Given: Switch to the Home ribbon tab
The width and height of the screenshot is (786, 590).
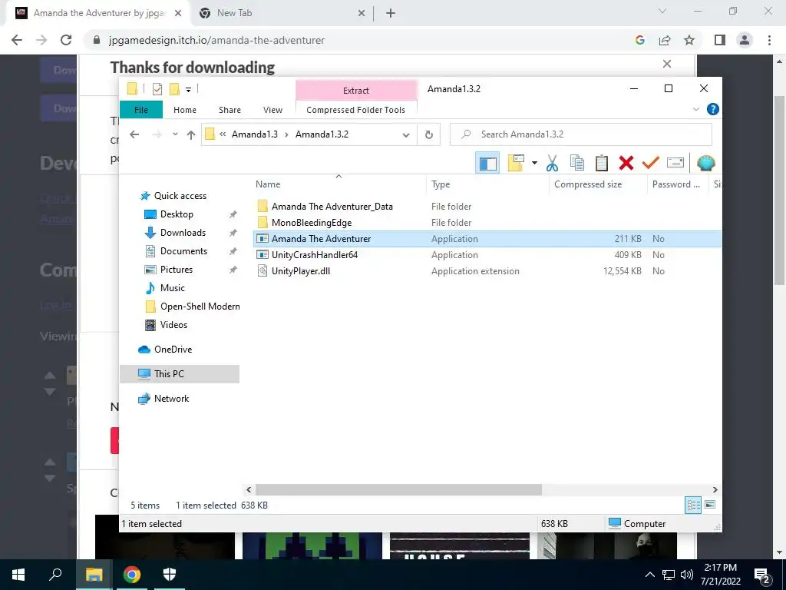Looking at the screenshot, I should 185,110.
